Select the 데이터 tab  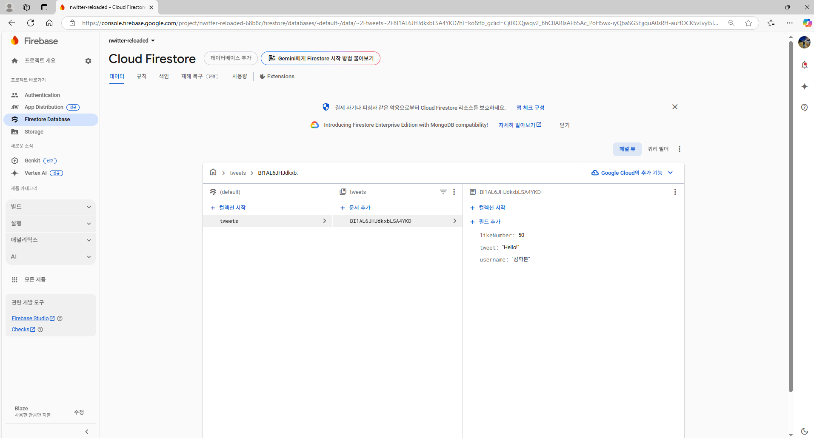coord(117,76)
